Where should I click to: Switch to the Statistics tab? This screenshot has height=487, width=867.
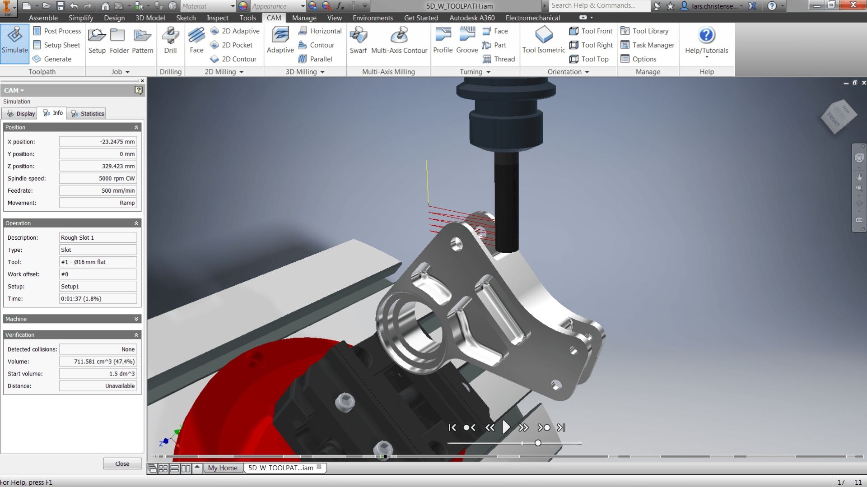click(x=87, y=113)
